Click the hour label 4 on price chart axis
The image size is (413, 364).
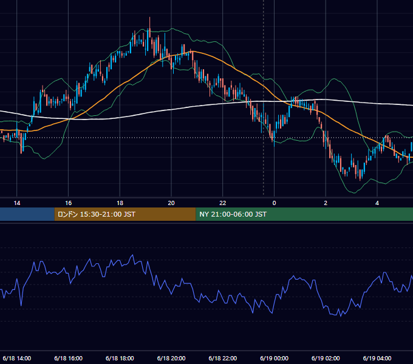click(x=377, y=203)
